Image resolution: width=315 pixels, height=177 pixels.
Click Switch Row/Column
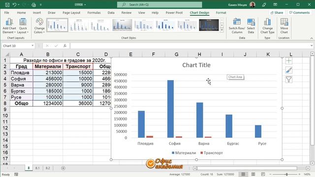click(237, 26)
